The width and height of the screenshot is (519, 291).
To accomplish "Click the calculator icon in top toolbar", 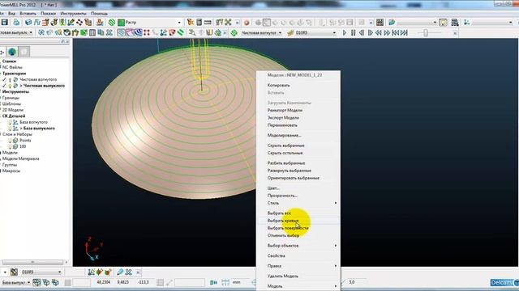I will (199, 23).
